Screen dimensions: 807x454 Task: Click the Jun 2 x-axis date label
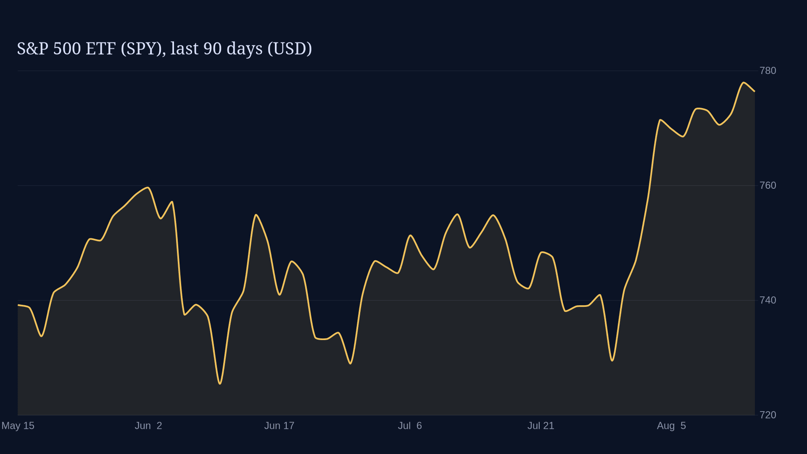pos(148,426)
